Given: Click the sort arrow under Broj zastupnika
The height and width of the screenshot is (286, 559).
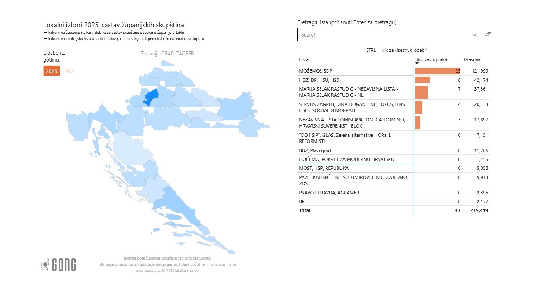Looking at the screenshot, I should click(416, 64).
